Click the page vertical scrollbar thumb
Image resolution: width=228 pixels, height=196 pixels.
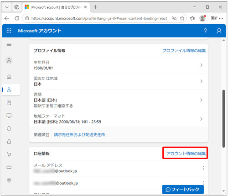click(223, 119)
